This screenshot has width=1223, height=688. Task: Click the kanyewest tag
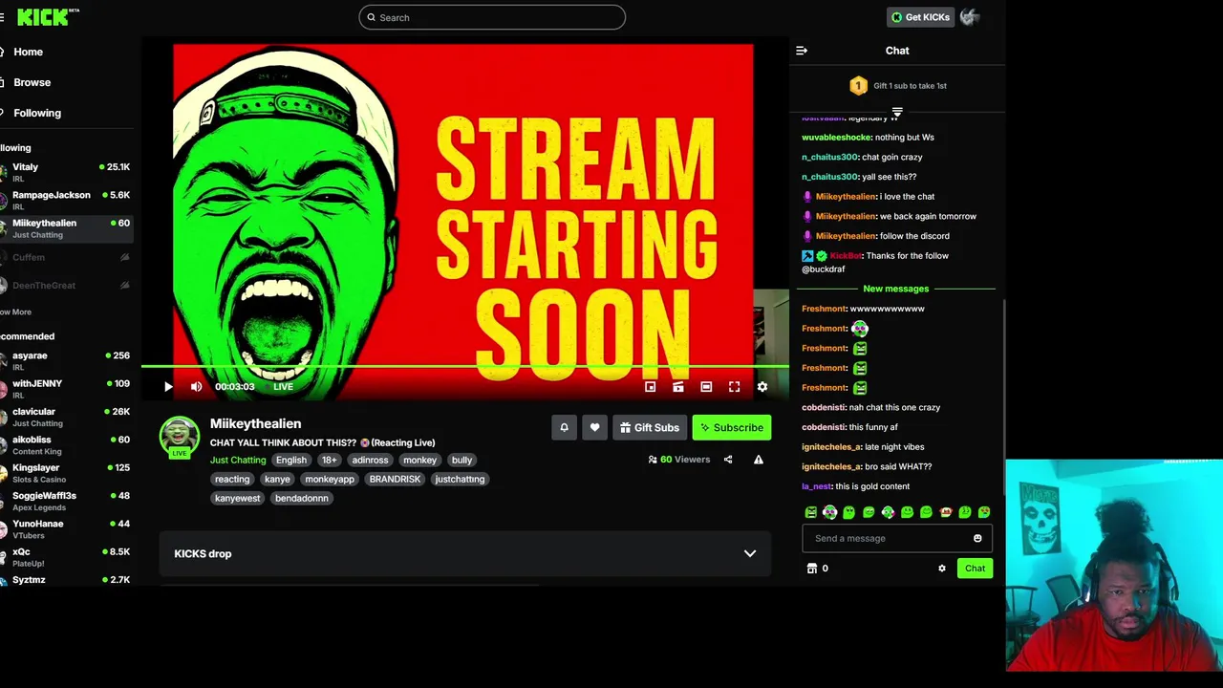[x=237, y=498]
